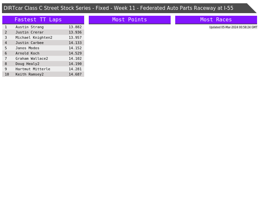This screenshot has height=197, width=262.
Task: Click Doug Healy2 entry
Action: [x=28, y=64]
